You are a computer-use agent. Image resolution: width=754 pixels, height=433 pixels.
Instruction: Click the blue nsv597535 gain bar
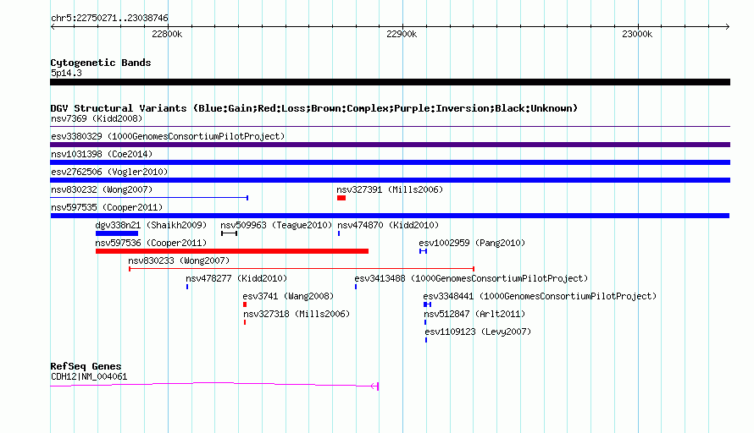390,216
